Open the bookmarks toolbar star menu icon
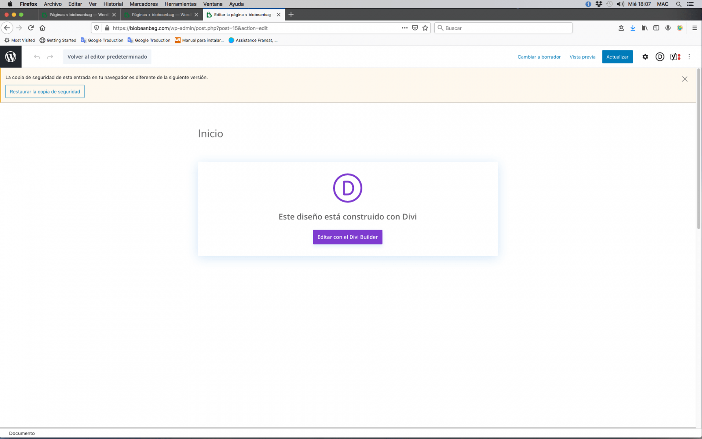702x439 pixels. [621, 28]
